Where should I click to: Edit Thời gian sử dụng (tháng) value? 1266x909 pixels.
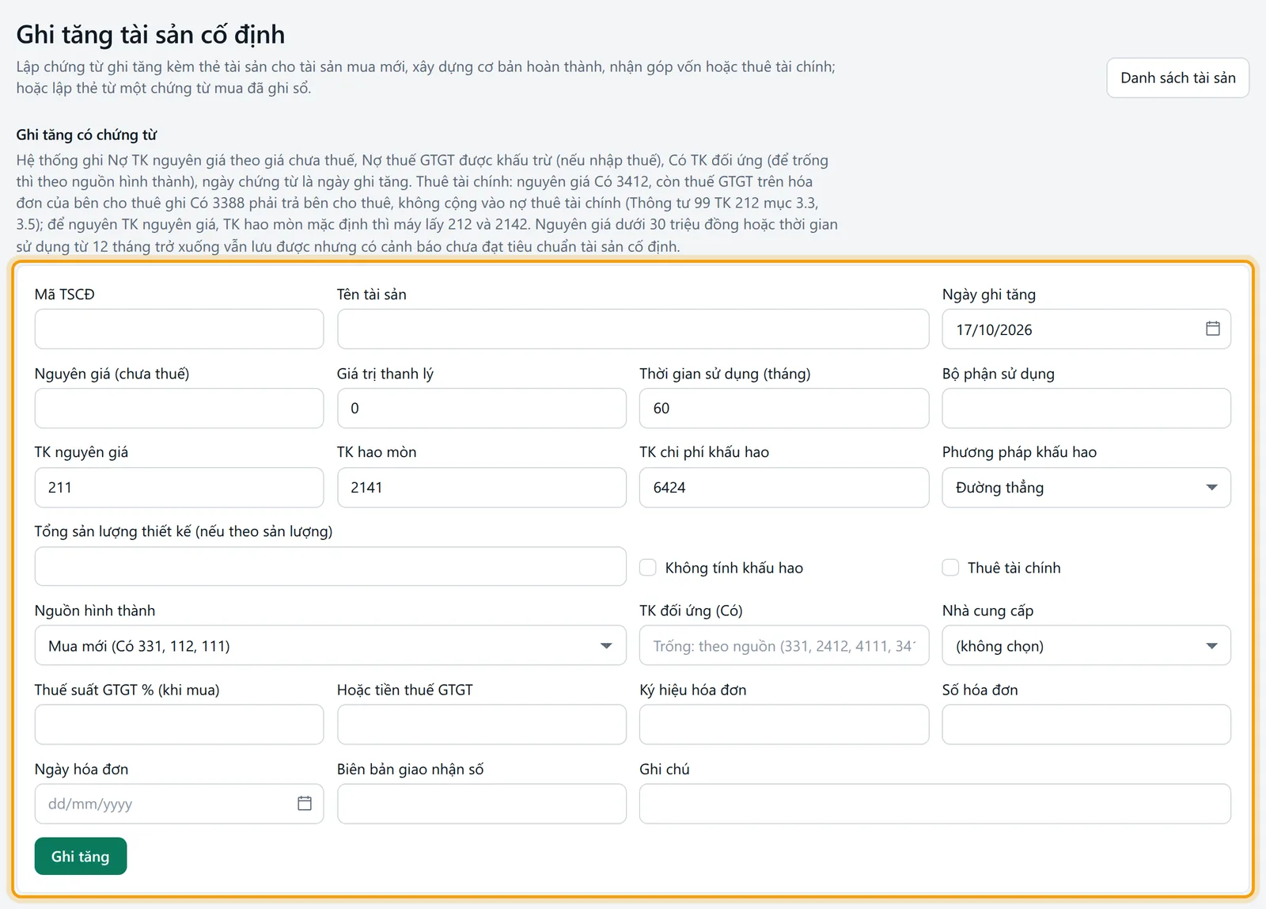[x=784, y=409]
